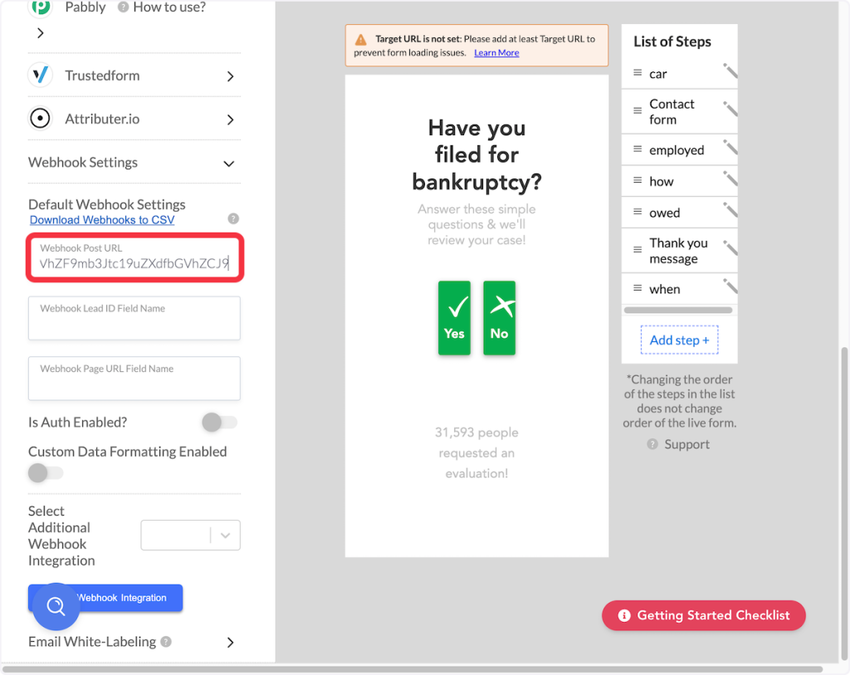This screenshot has height=675, width=850.
Task: Select the 'Contact form' step
Action: (672, 111)
